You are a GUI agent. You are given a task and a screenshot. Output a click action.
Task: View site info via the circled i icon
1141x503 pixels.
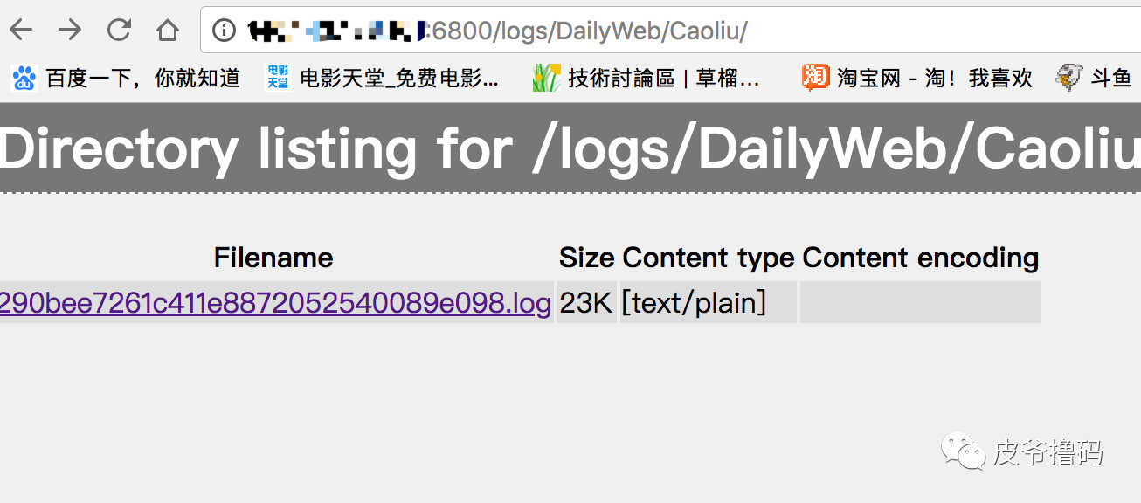click(225, 31)
